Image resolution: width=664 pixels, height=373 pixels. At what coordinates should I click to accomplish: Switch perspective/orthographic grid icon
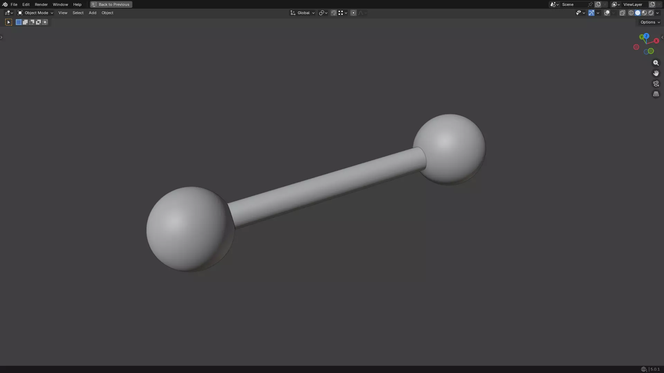click(x=656, y=94)
